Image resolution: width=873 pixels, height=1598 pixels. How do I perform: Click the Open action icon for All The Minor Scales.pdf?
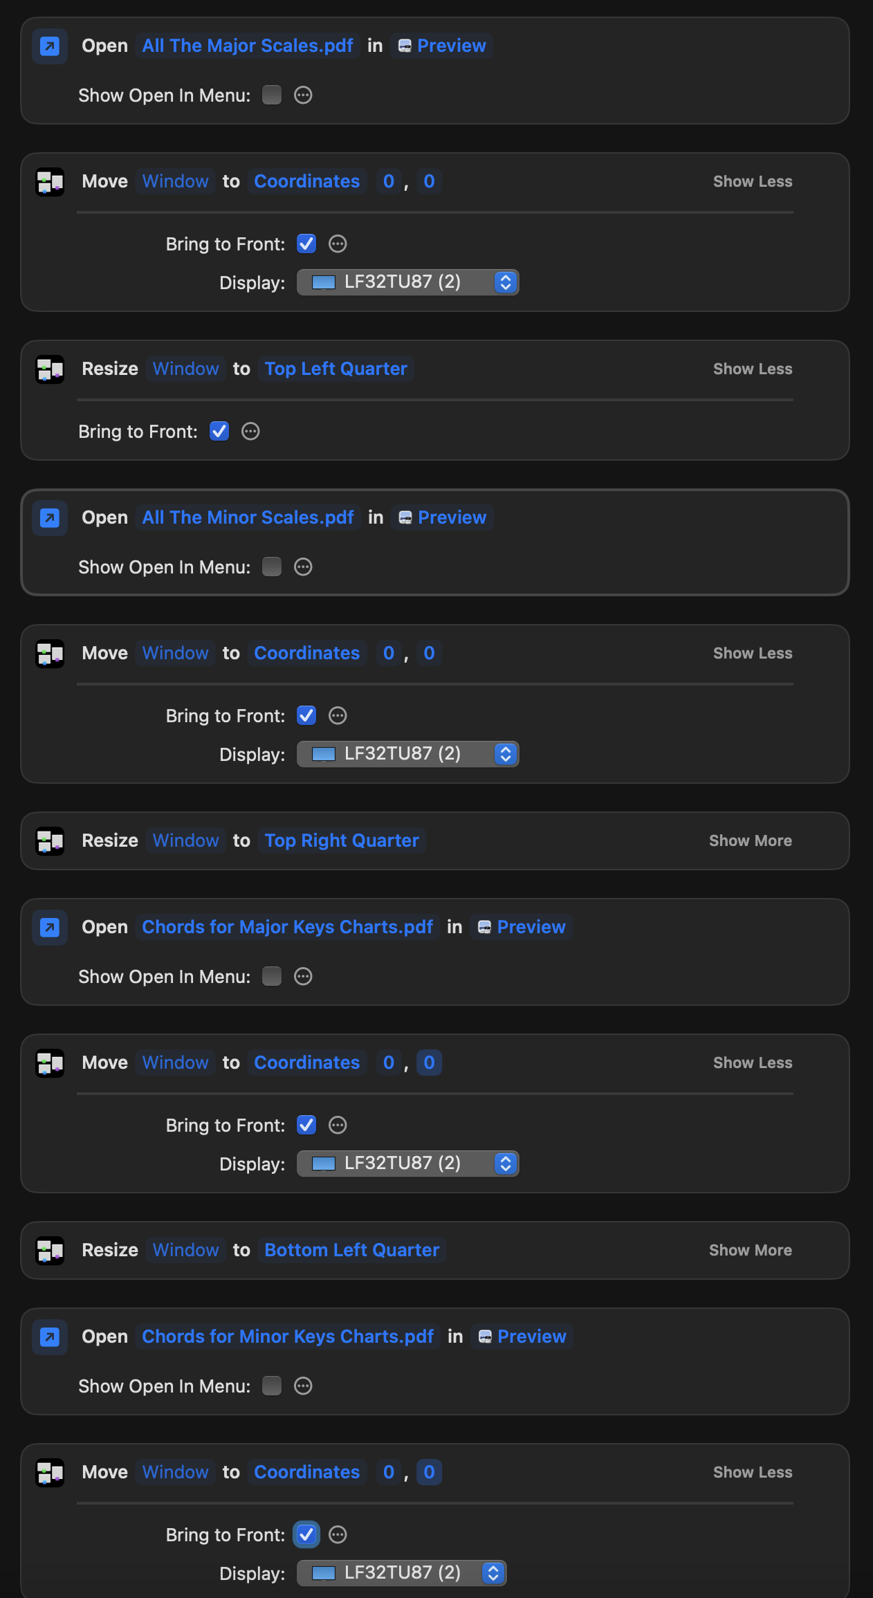point(50,518)
